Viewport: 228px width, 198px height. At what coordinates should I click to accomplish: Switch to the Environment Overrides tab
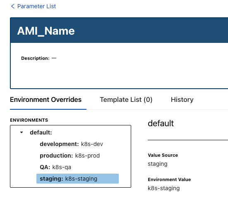pyautogui.click(x=46, y=100)
